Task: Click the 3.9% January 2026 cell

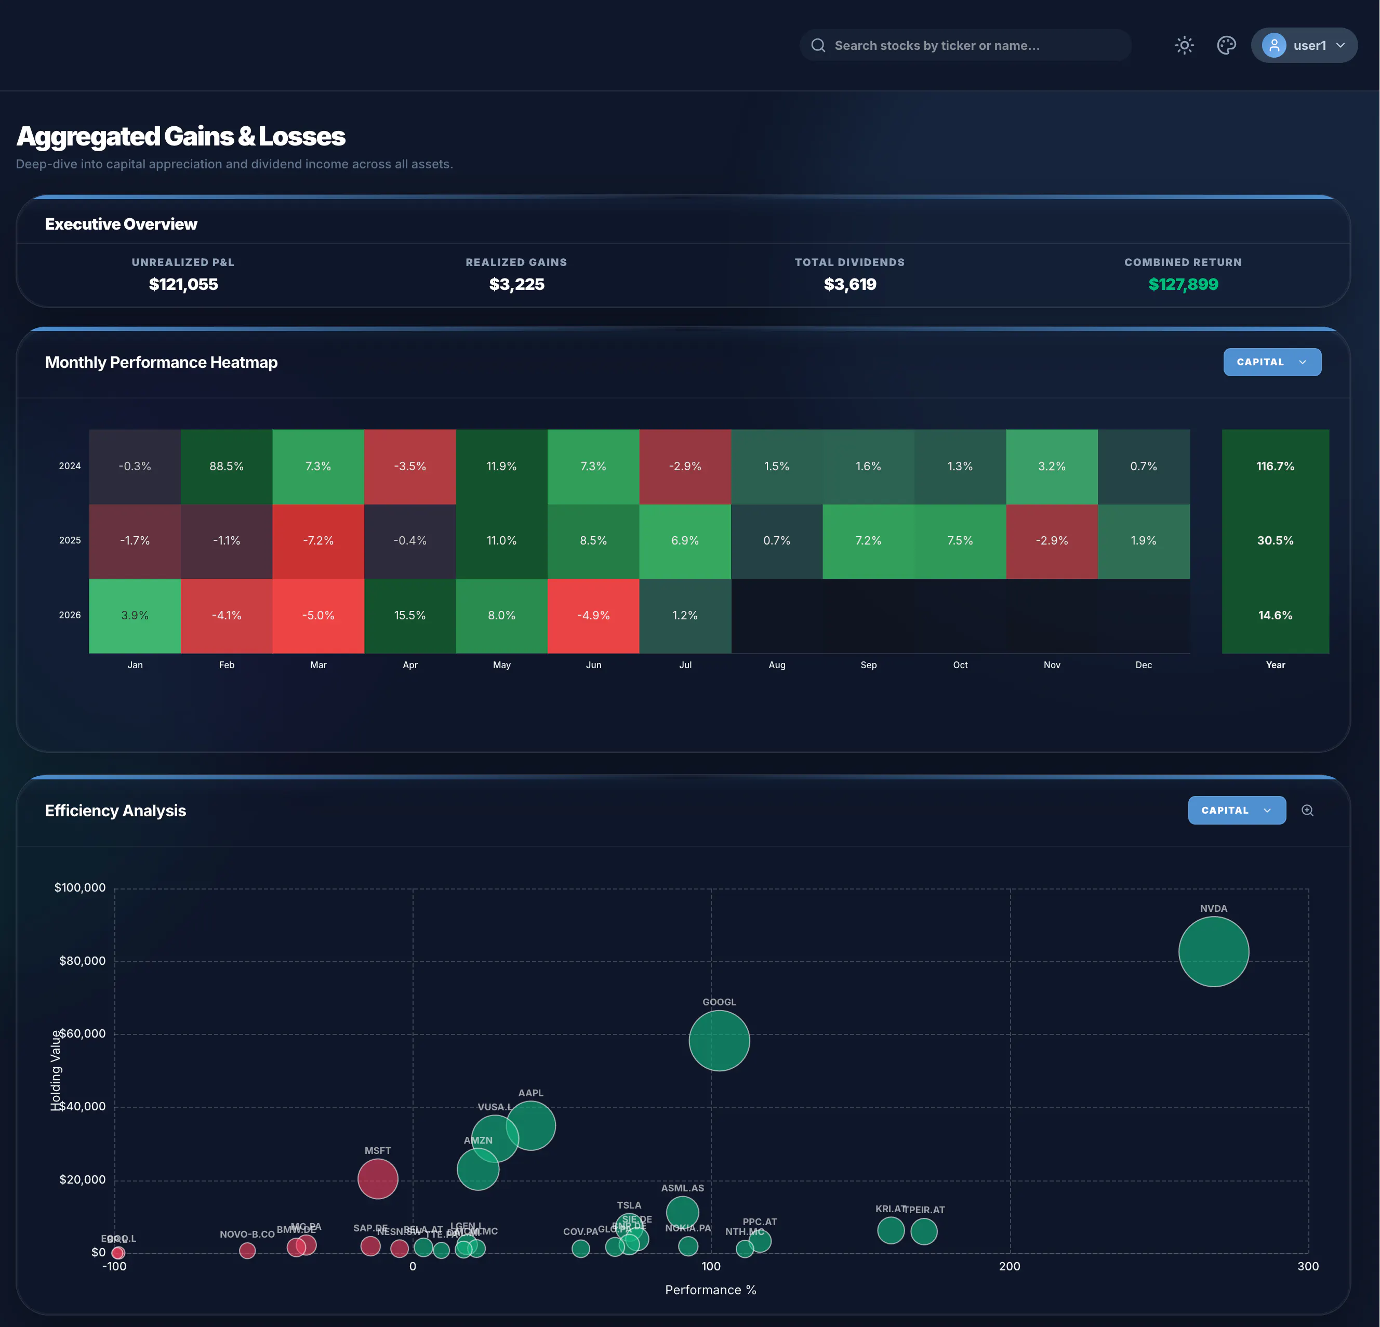Action: coord(135,615)
